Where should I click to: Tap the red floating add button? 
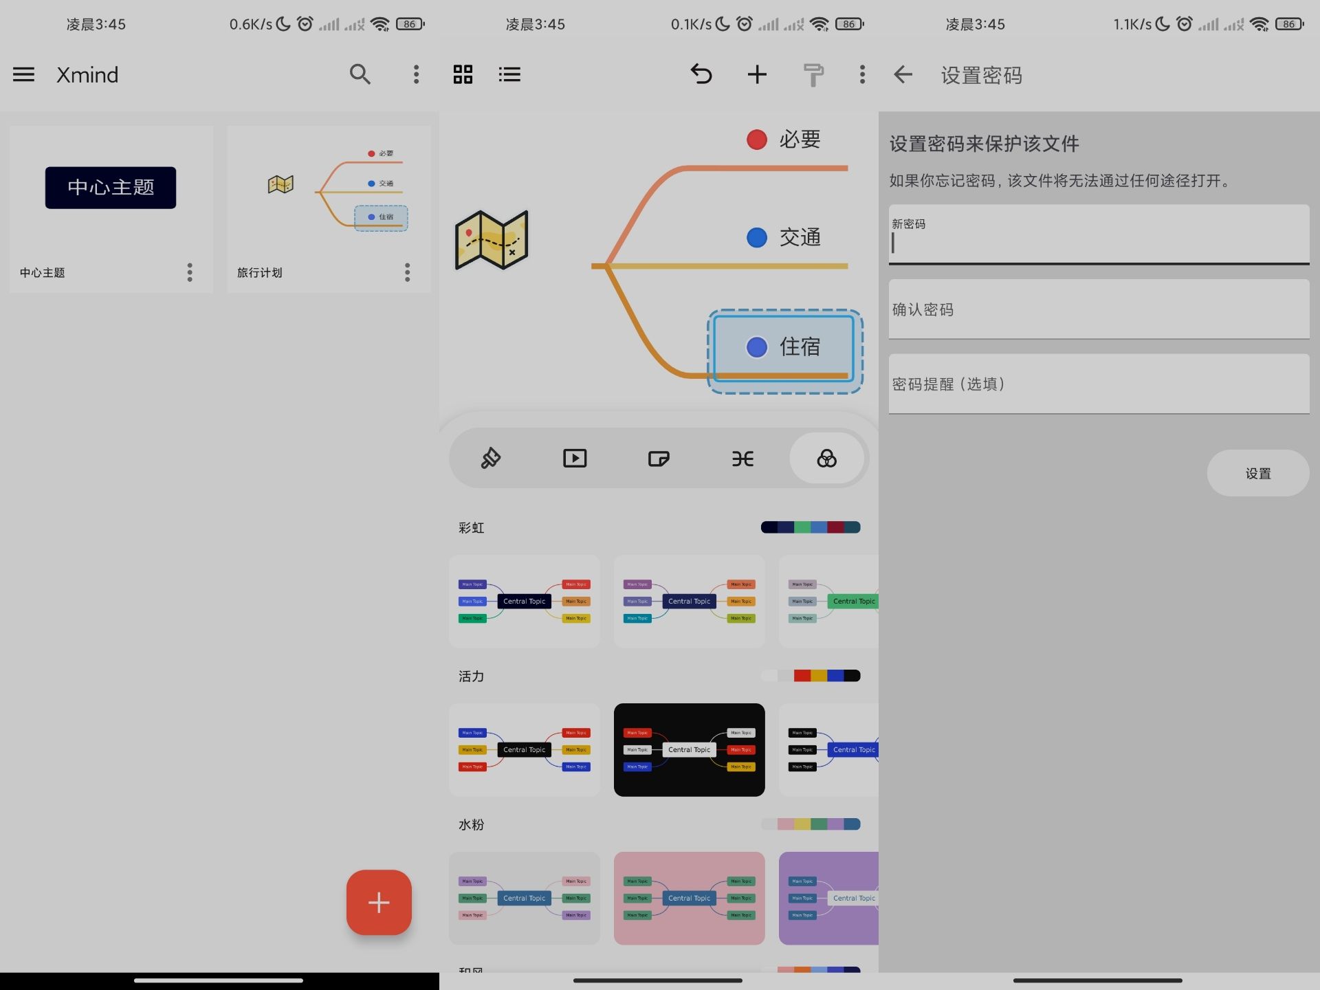[x=379, y=902]
